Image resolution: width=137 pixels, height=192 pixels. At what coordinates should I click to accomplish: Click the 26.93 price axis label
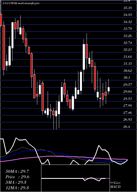(x=128, y=120)
